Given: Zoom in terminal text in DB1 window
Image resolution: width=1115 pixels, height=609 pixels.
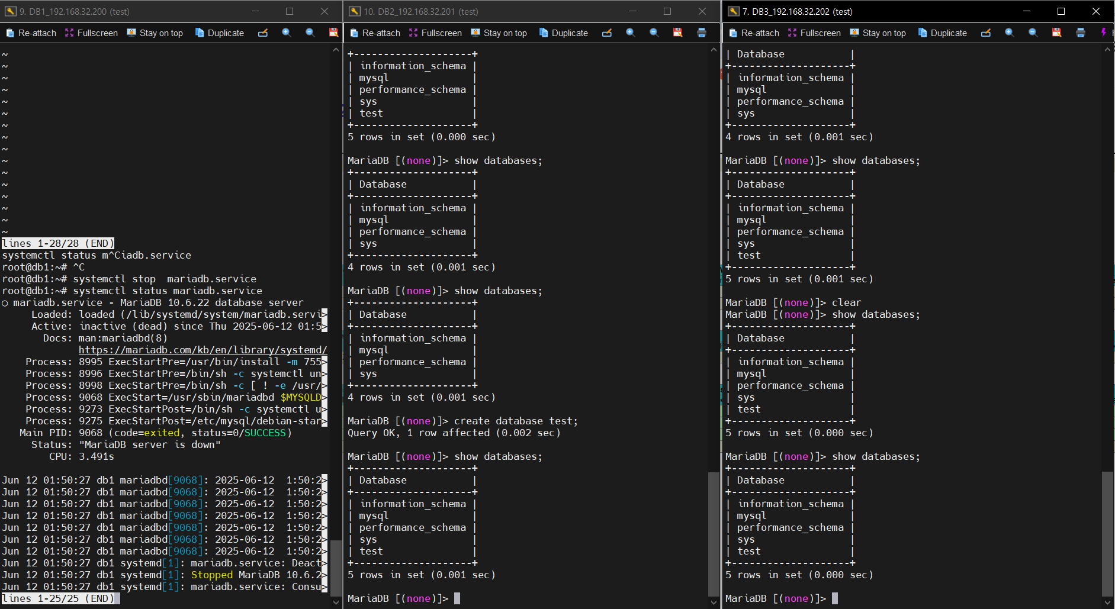Looking at the screenshot, I should click(x=287, y=33).
